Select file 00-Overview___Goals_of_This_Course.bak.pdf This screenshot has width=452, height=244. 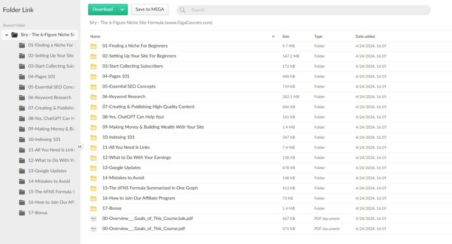click(x=147, y=218)
